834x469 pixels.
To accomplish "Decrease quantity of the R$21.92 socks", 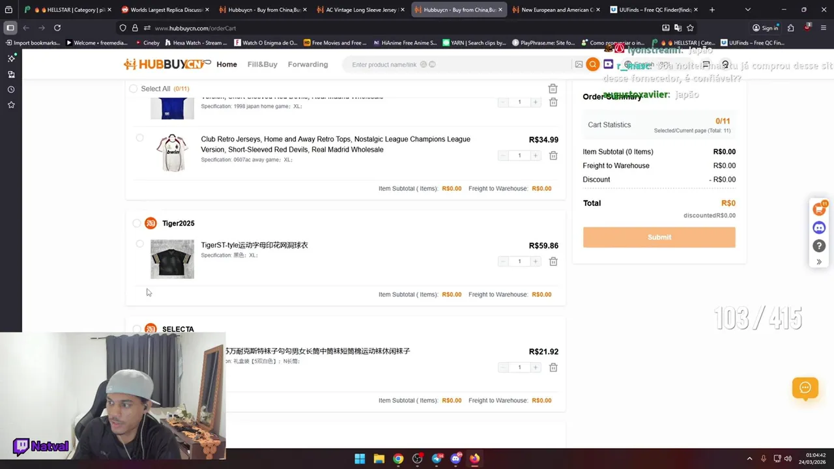I will click(503, 367).
